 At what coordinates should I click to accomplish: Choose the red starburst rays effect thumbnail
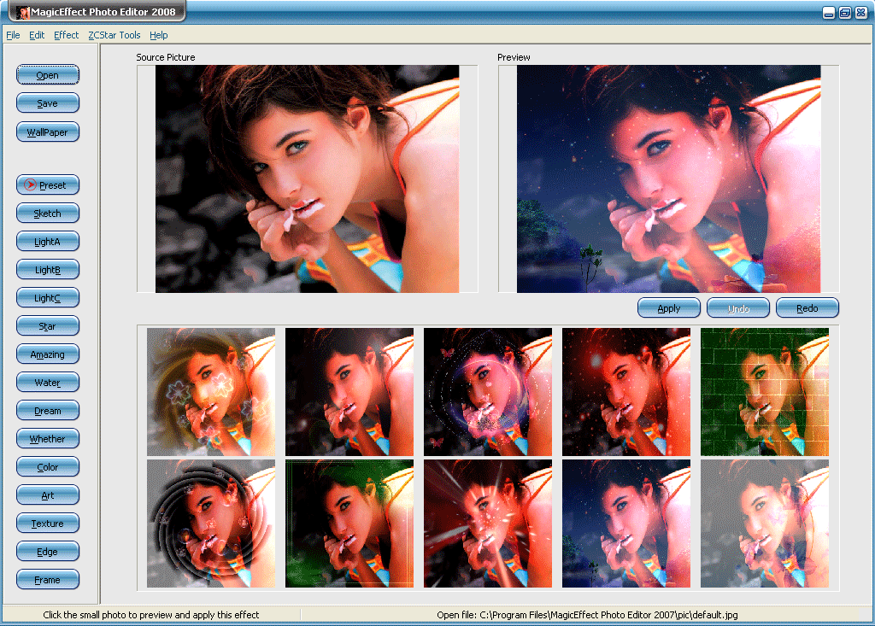(x=488, y=524)
